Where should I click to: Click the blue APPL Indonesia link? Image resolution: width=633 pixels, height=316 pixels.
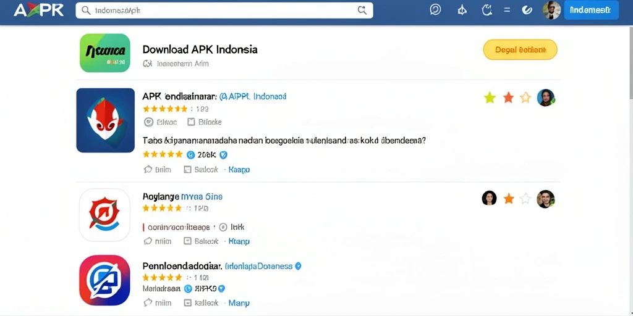[x=253, y=97]
